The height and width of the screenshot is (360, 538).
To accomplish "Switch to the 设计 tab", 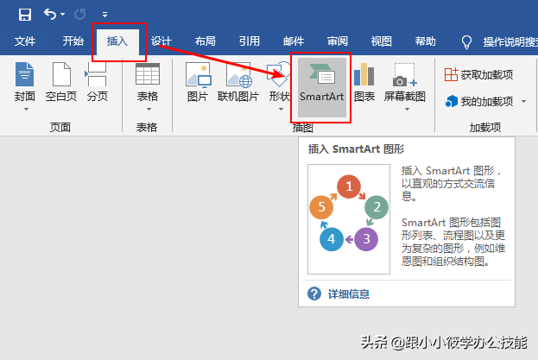I will [x=161, y=41].
